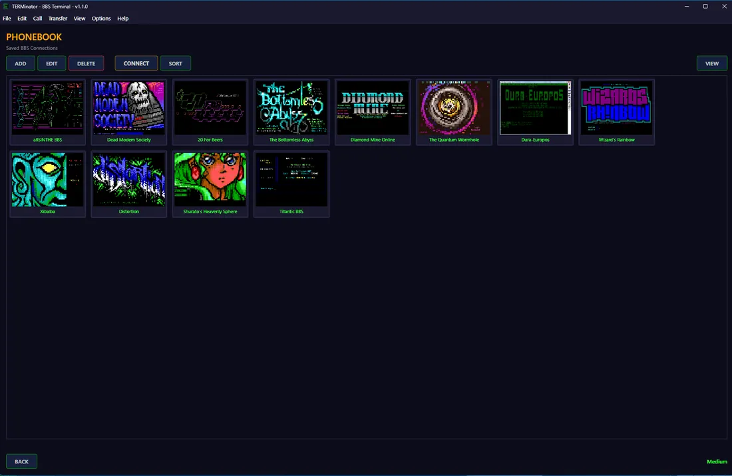
Task: Select the Xibalba thumbnail
Action: tap(48, 184)
